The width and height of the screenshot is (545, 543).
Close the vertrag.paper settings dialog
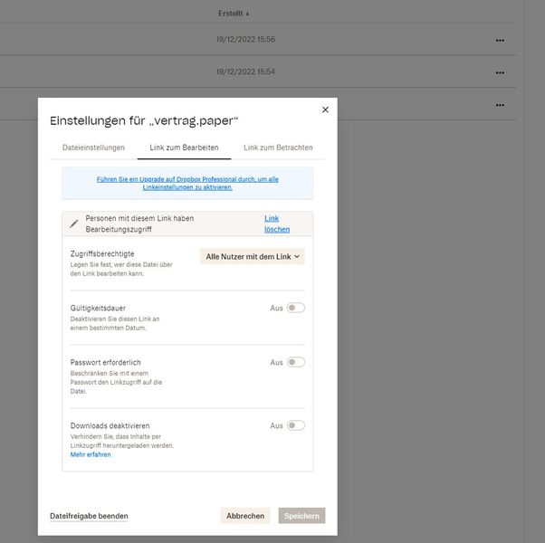tap(325, 110)
